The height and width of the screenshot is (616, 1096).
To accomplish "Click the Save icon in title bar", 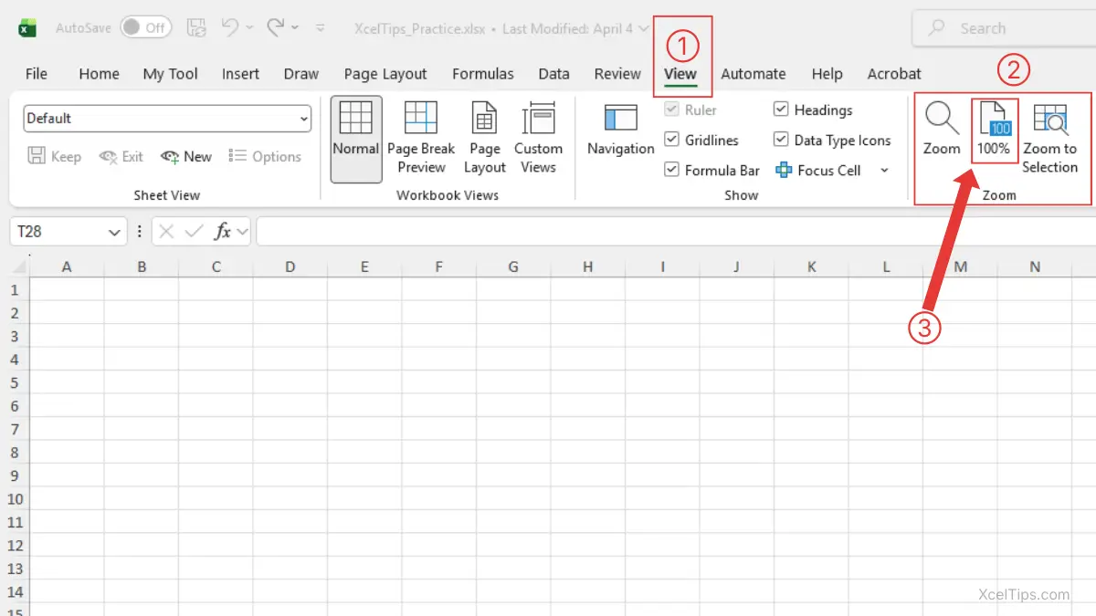I will (x=196, y=28).
